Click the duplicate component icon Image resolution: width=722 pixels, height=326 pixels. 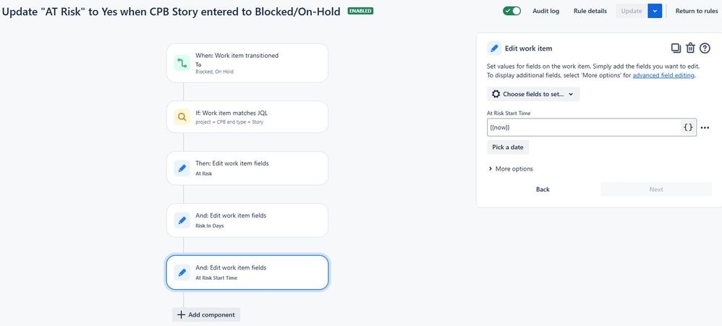(x=676, y=48)
